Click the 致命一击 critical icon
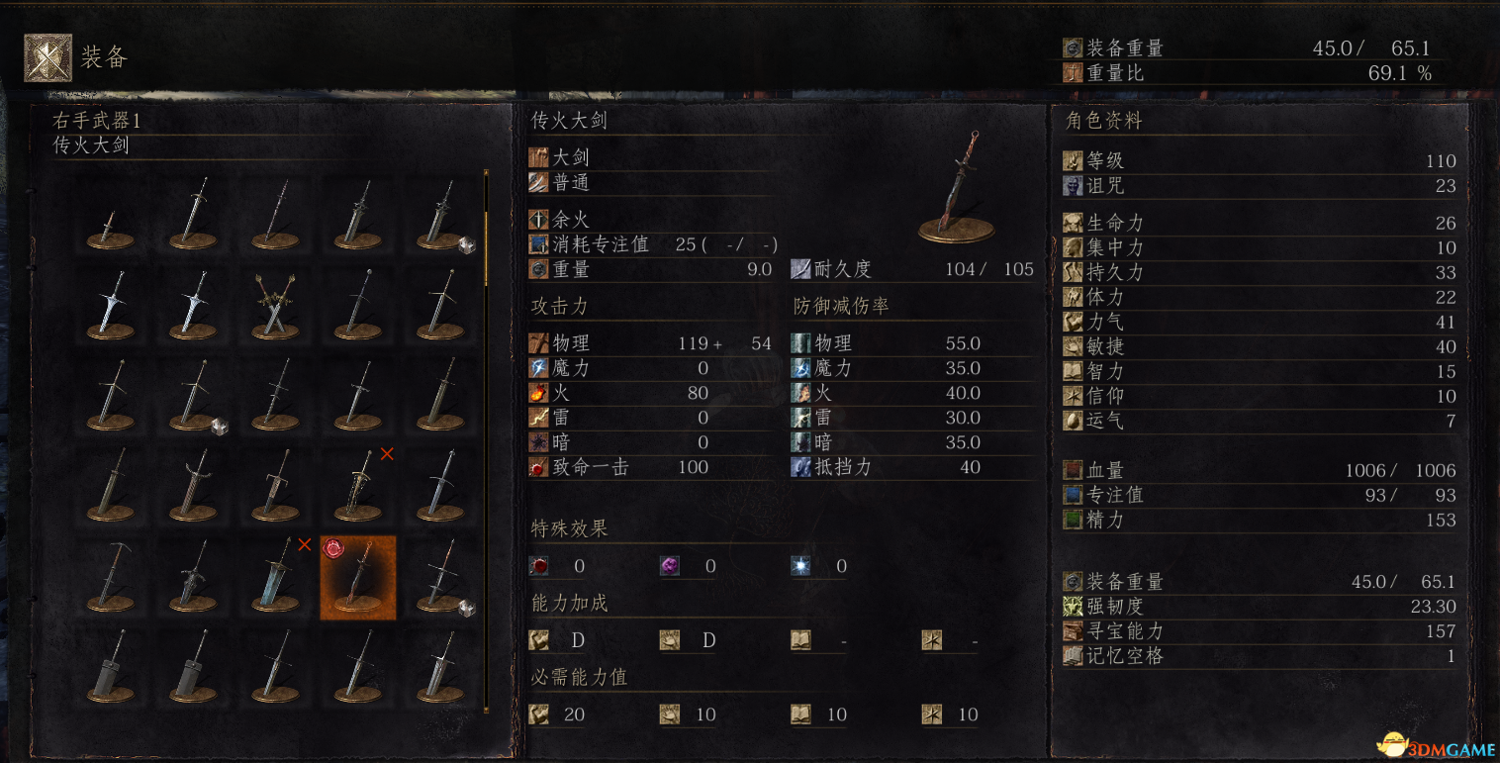Viewport: 1500px width, 763px height. point(538,467)
